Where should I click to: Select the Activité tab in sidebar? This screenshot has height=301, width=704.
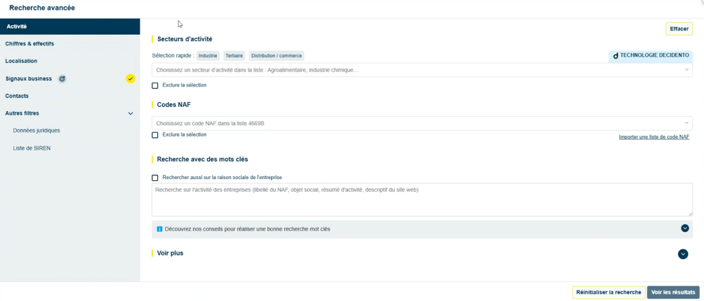(70, 26)
